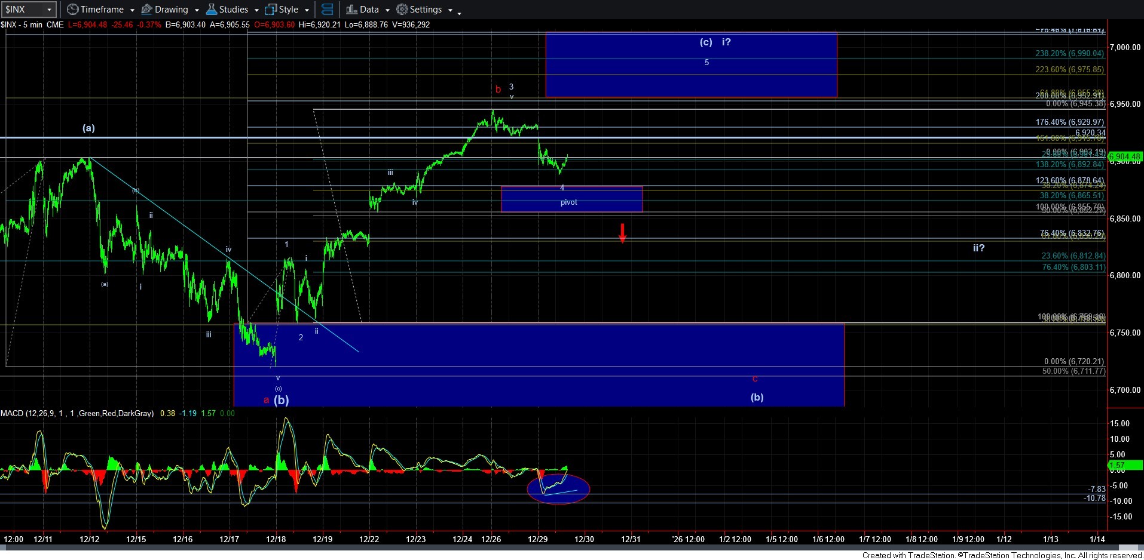The height and width of the screenshot is (560, 1144).
Task: Open the Settings menu label
Action: pyautogui.click(x=426, y=10)
